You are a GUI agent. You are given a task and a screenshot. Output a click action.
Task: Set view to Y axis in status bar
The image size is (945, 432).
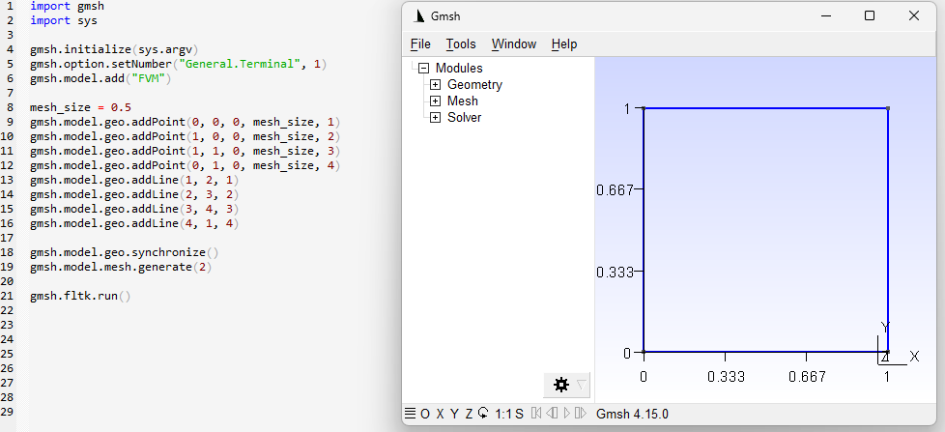tap(454, 414)
